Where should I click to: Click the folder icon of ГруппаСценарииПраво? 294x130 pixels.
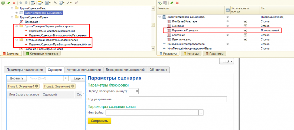[x=17, y=17]
